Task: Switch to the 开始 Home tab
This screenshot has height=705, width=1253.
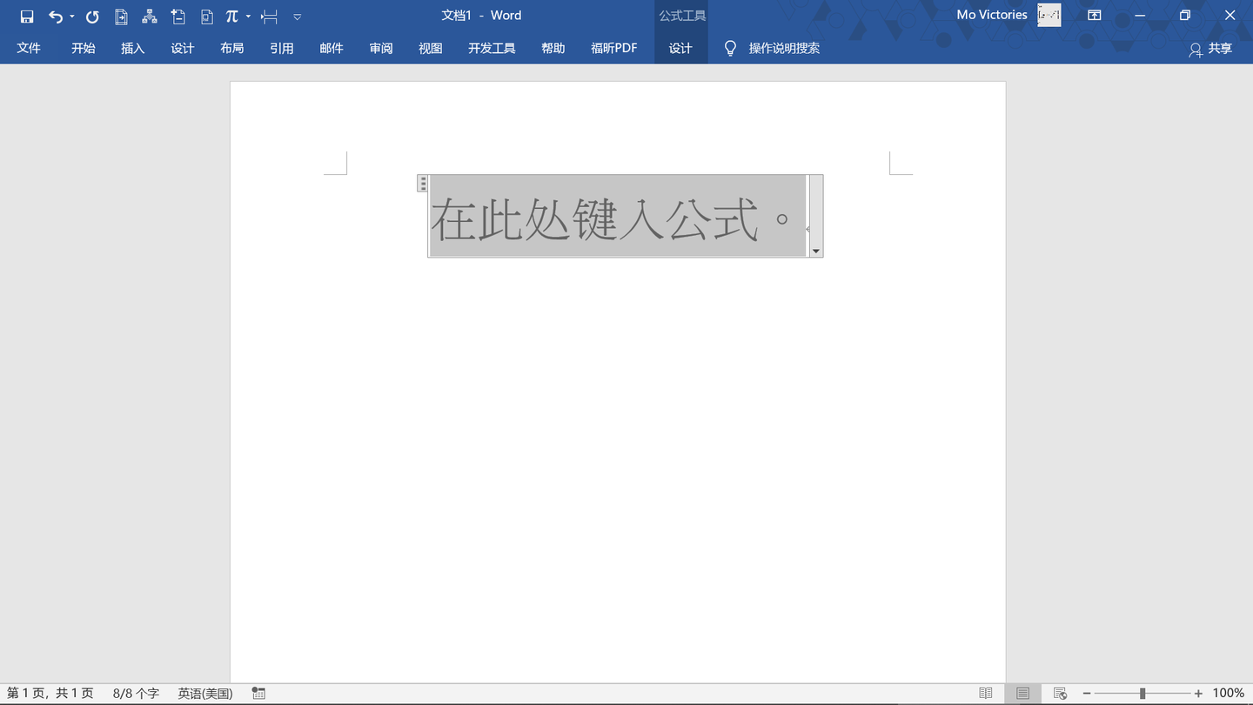Action: (84, 48)
